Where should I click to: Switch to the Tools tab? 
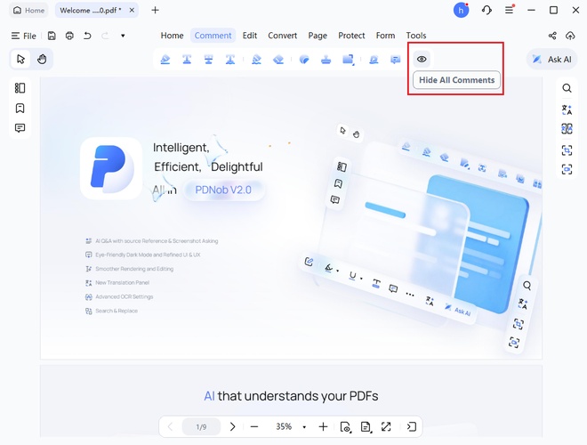pos(416,36)
